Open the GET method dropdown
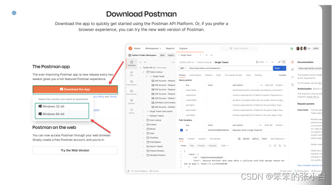332x185 pixels. pos(183,68)
